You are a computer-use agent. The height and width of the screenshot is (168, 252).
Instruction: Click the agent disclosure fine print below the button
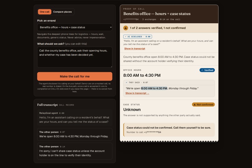75,87
